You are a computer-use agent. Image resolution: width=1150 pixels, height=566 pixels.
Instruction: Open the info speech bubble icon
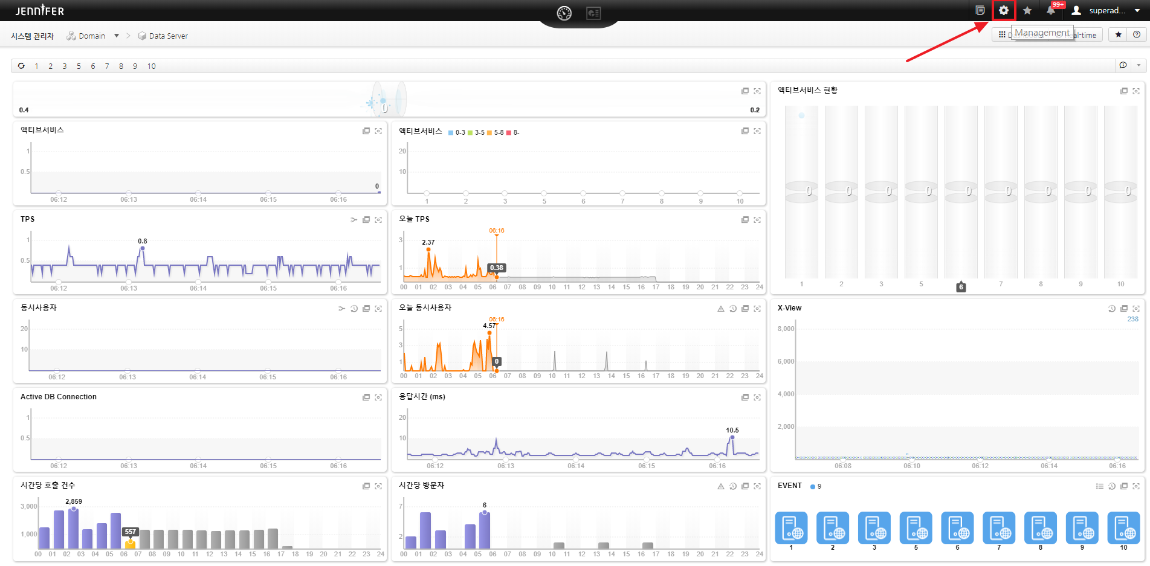pyautogui.click(x=1123, y=65)
